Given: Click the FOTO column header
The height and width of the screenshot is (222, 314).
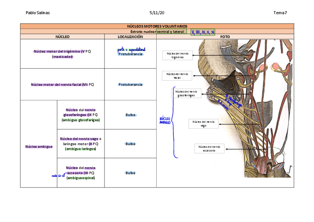Looking at the screenshot, I should point(225,37).
